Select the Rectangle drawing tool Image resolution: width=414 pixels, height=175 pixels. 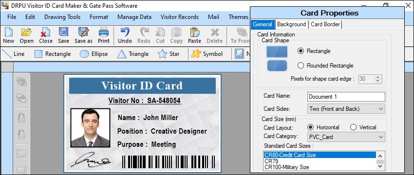click(53, 54)
